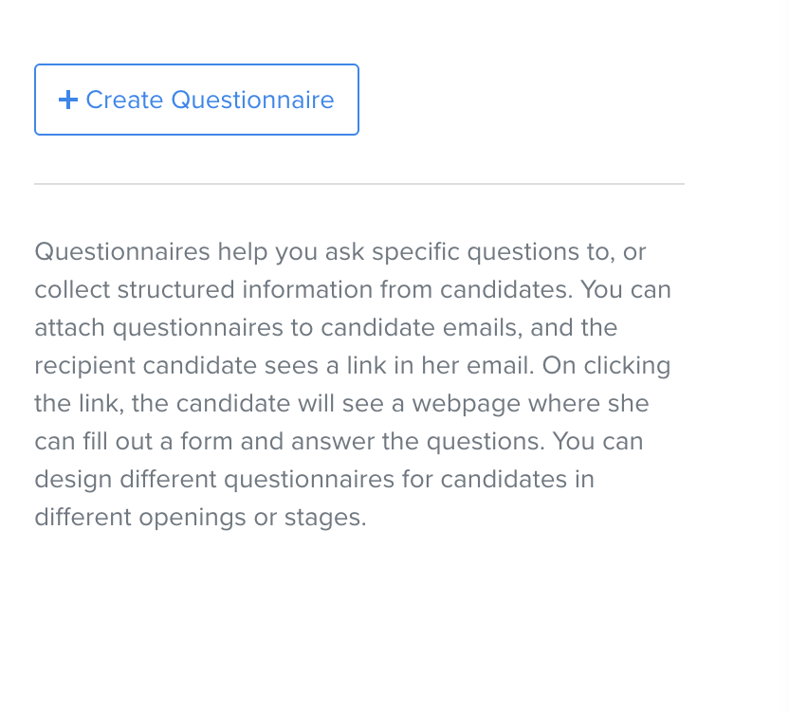Click the line starting 'recipient candidate sees a link'
The height and width of the screenshot is (713, 789).
(x=352, y=365)
